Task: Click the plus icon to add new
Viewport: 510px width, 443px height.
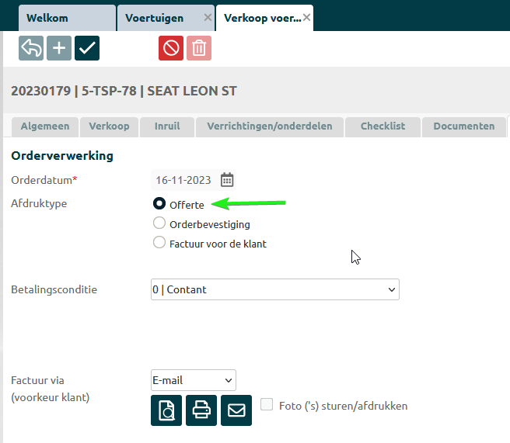Action: point(59,48)
